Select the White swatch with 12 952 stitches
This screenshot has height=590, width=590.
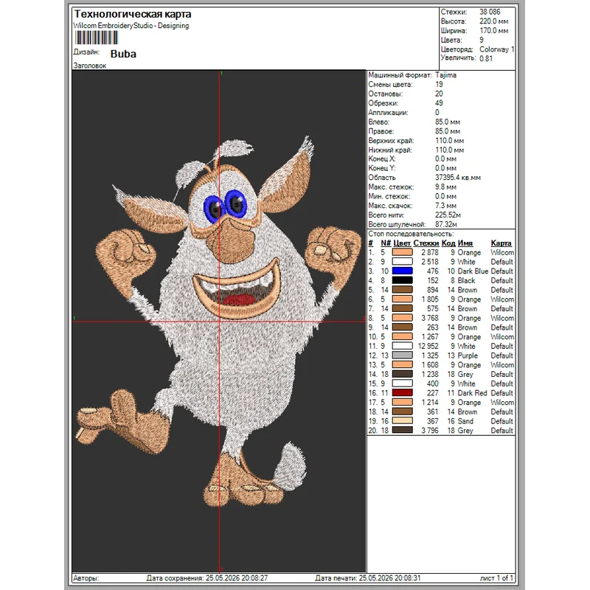[x=402, y=346]
